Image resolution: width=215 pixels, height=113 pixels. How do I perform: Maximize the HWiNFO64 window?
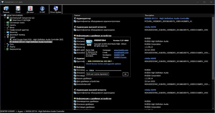coord(204,2)
